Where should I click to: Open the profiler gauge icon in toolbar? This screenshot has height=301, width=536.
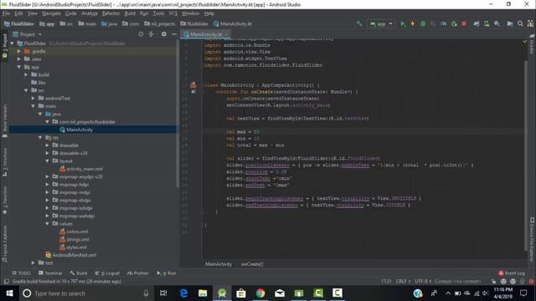[443, 23]
